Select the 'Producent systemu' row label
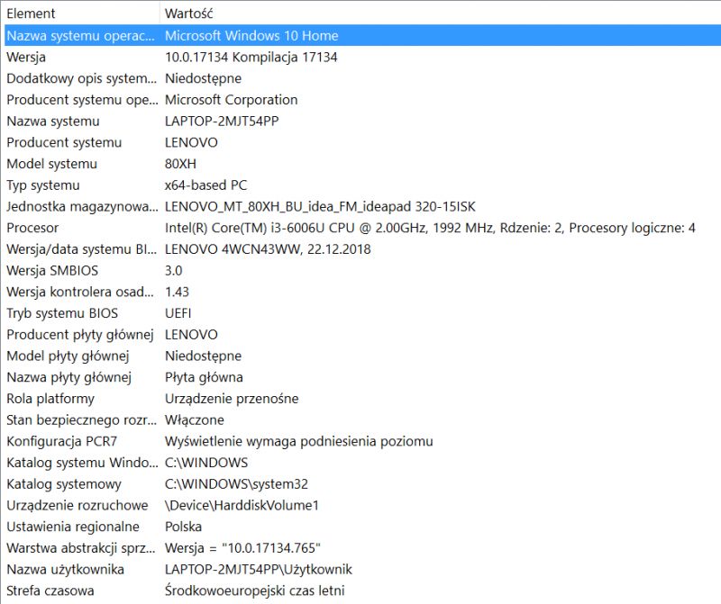 [64, 142]
